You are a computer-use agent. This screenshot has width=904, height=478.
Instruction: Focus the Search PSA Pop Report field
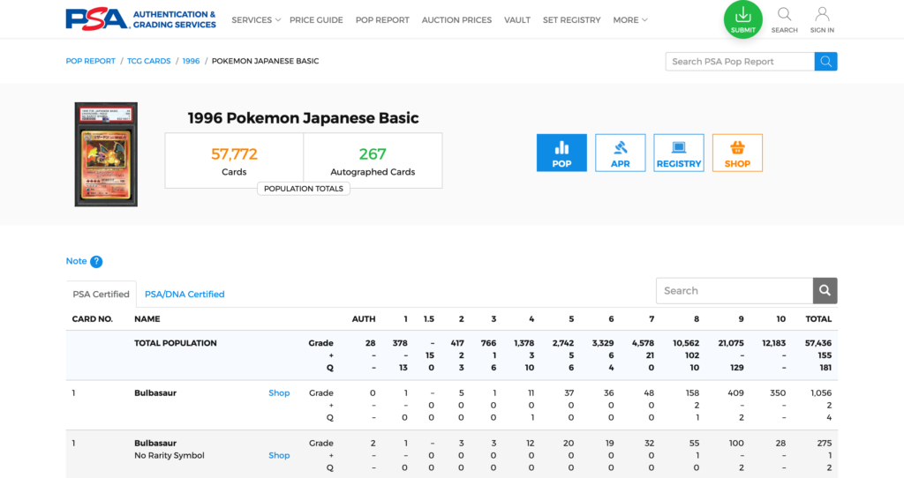click(740, 62)
